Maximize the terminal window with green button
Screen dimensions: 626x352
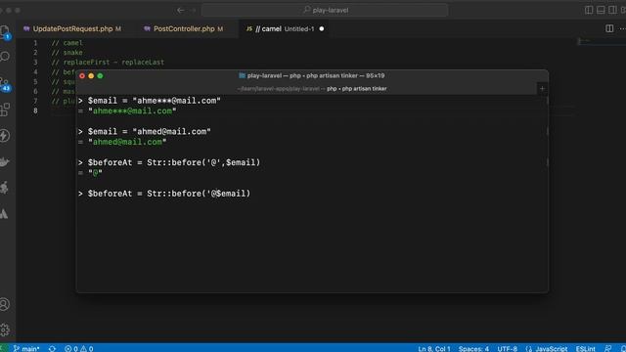click(100, 76)
